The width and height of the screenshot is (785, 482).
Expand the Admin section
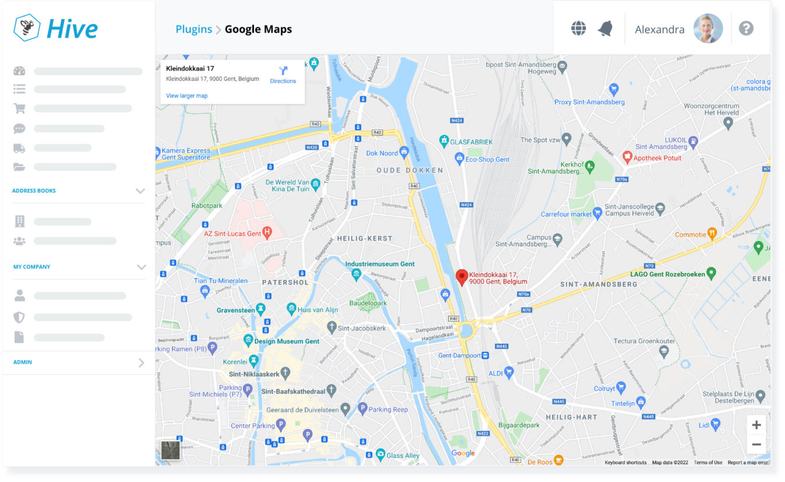(141, 363)
